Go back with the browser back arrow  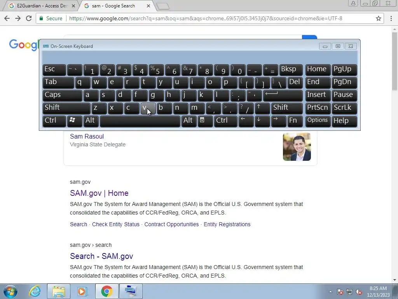coord(7,18)
